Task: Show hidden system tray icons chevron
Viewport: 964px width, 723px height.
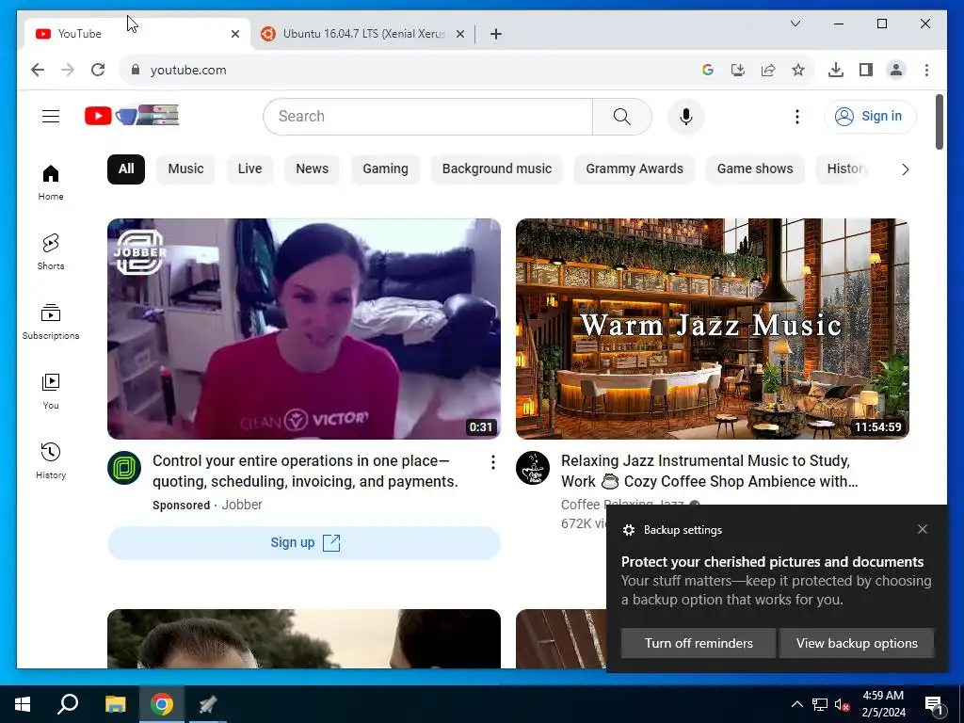Action: coord(796,704)
